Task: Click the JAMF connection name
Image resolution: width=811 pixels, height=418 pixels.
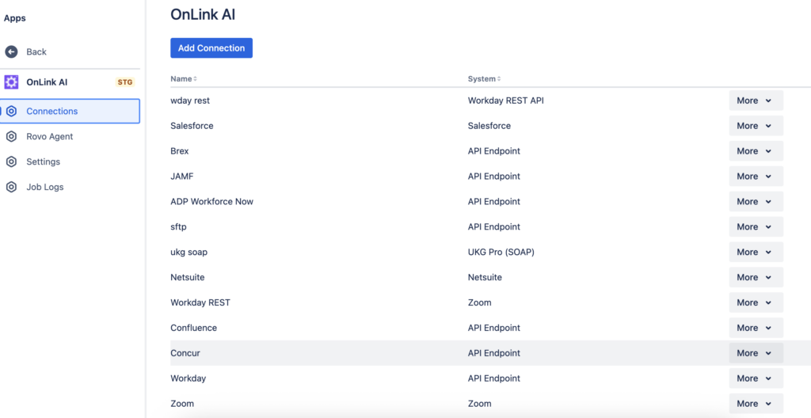Action: [182, 177]
